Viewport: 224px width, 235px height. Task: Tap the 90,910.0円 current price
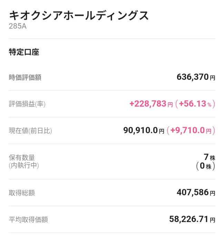[144, 130]
